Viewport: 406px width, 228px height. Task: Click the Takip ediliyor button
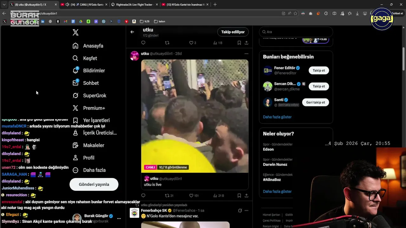point(233,32)
